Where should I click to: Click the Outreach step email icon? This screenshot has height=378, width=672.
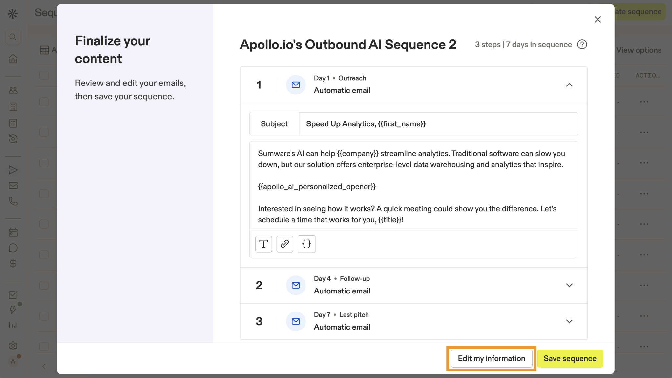pyautogui.click(x=296, y=85)
